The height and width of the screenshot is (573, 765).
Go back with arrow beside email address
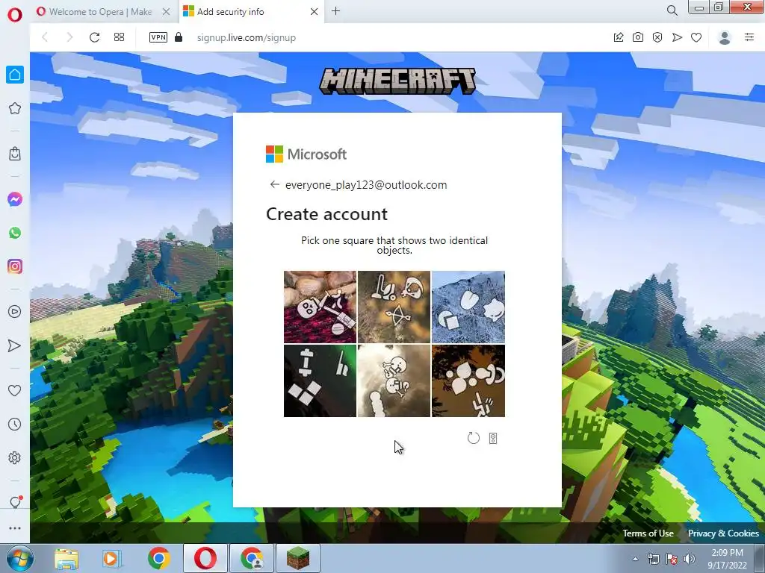coord(275,184)
